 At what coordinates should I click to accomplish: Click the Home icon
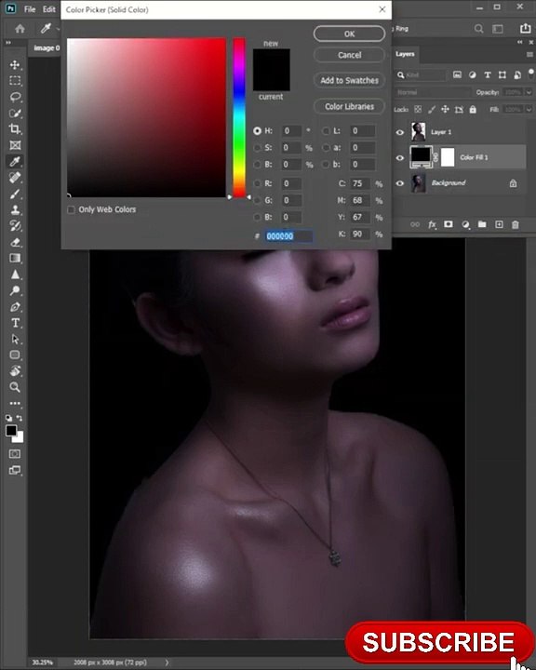tap(20, 29)
